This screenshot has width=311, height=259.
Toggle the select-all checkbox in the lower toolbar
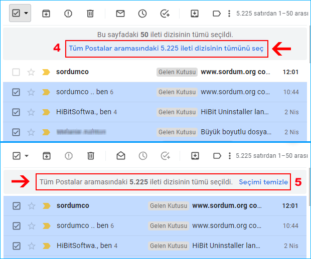pyautogui.click(x=17, y=156)
